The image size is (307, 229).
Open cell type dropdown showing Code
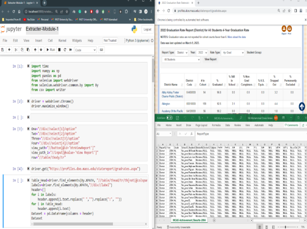coord(85,50)
